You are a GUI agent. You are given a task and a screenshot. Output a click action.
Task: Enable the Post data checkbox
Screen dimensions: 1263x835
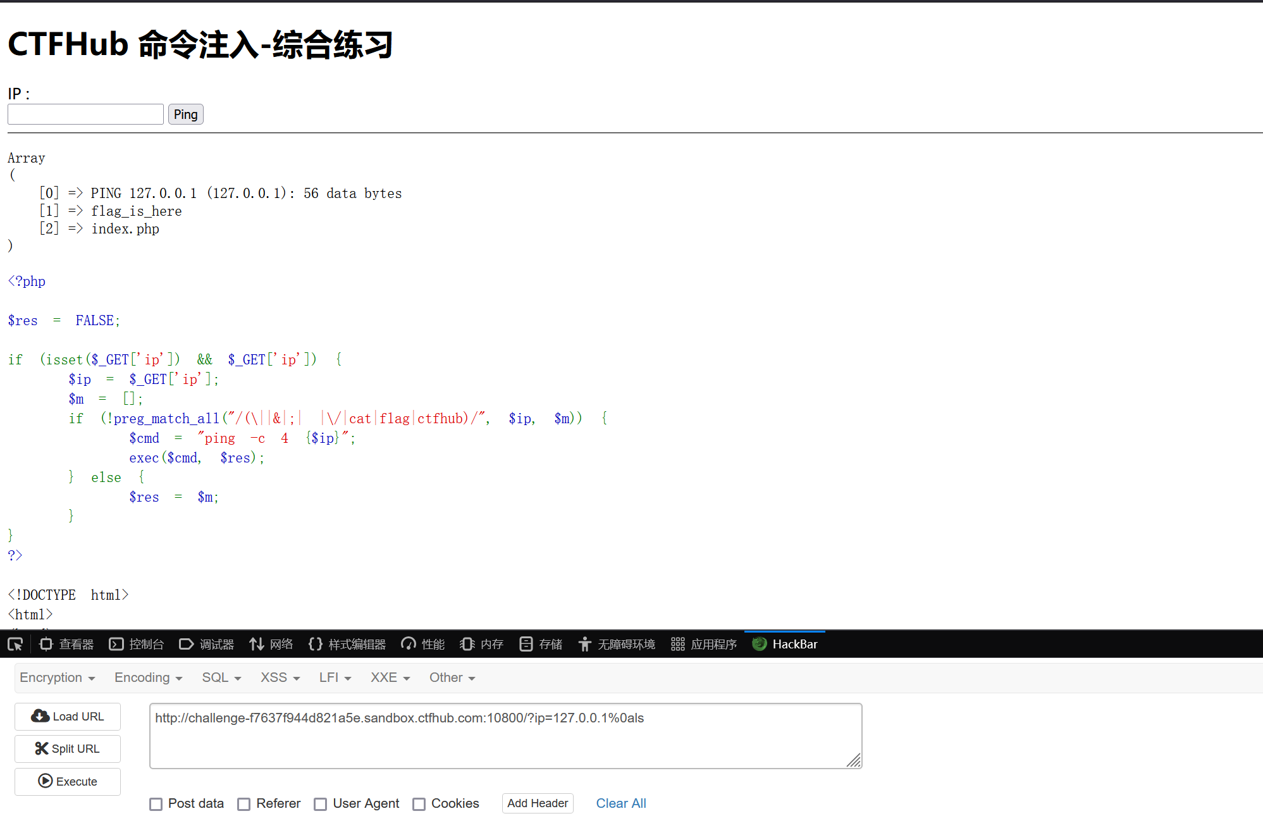[156, 804]
